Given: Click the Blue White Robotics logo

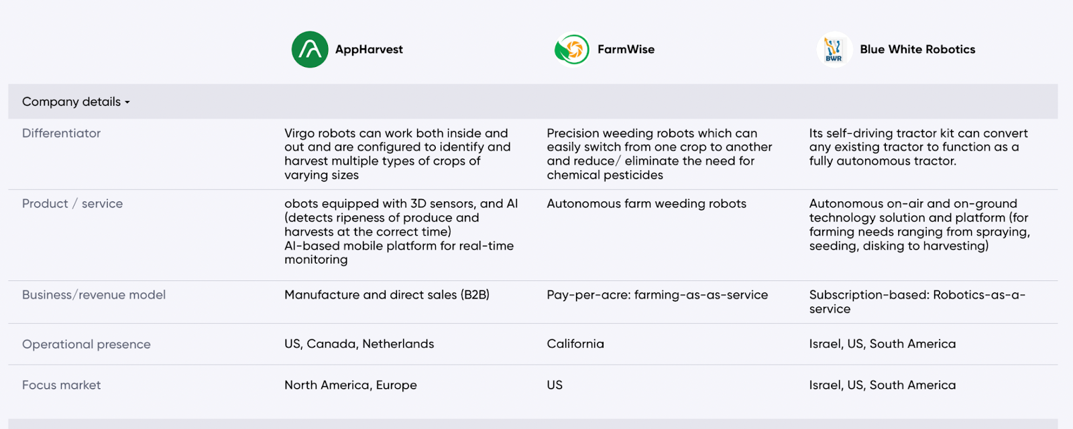Looking at the screenshot, I should pos(834,50).
